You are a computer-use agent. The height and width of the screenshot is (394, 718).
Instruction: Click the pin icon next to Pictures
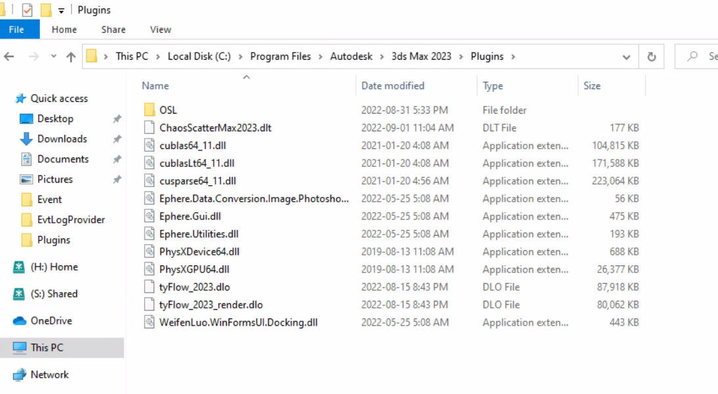(x=117, y=179)
